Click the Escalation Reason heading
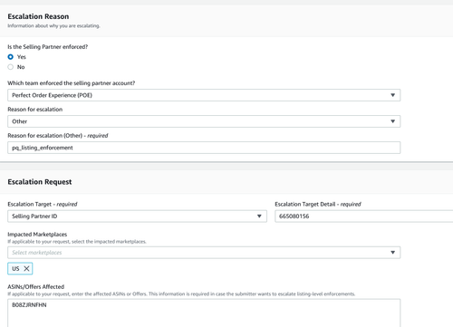This screenshot has height=327, width=453. click(x=38, y=16)
